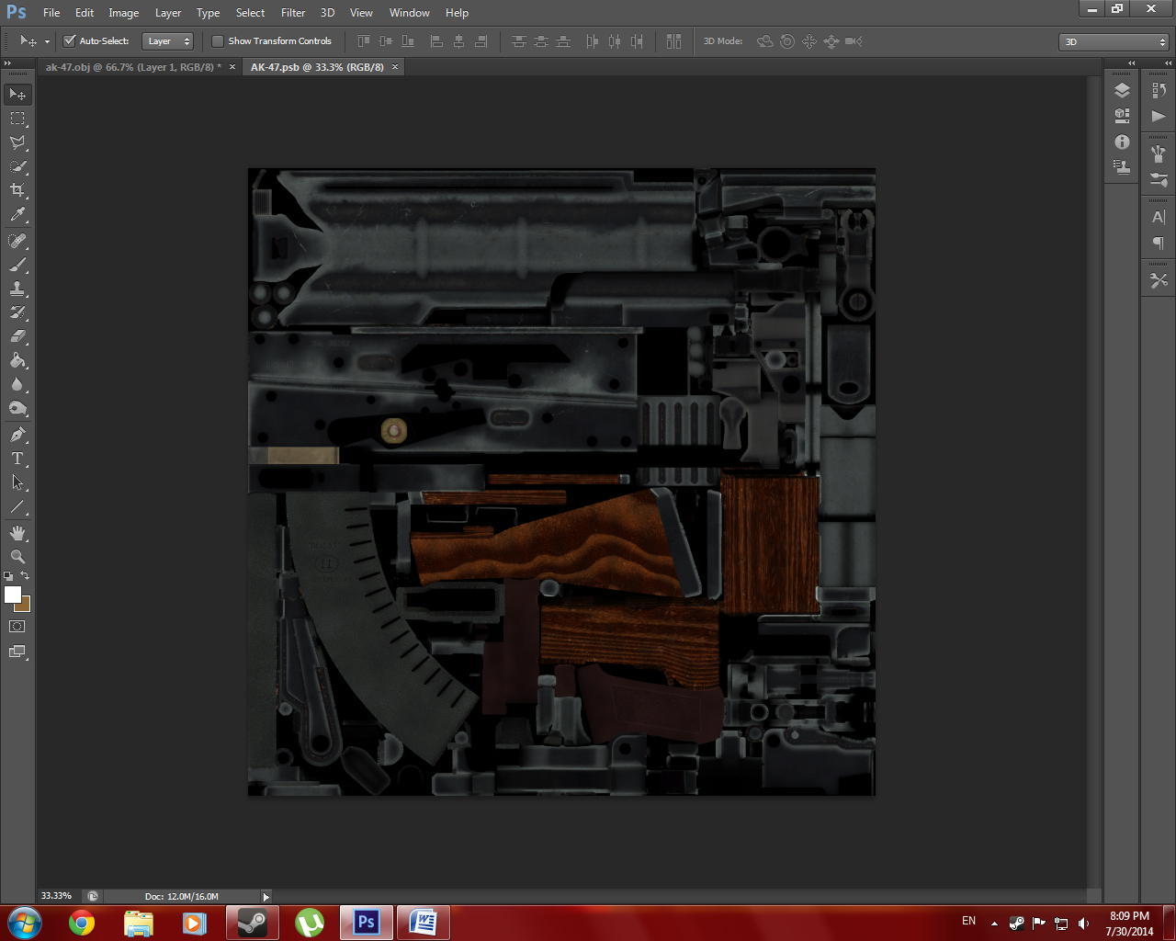The width and height of the screenshot is (1176, 941).
Task: Switch to the ak-47.obj document tab
Action: tap(132, 67)
